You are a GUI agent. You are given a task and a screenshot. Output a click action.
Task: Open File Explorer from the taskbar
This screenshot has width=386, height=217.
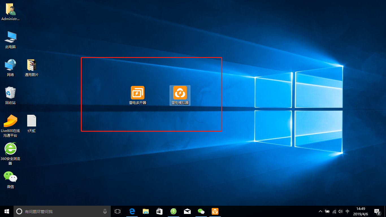[146, 211]
